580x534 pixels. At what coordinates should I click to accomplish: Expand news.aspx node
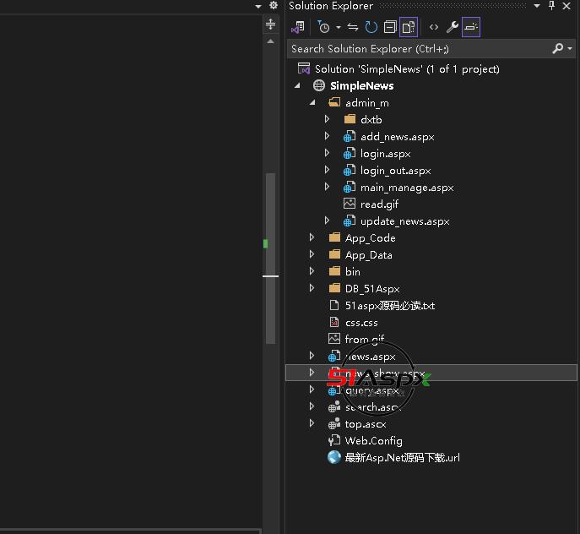click(x=312, y=356)
